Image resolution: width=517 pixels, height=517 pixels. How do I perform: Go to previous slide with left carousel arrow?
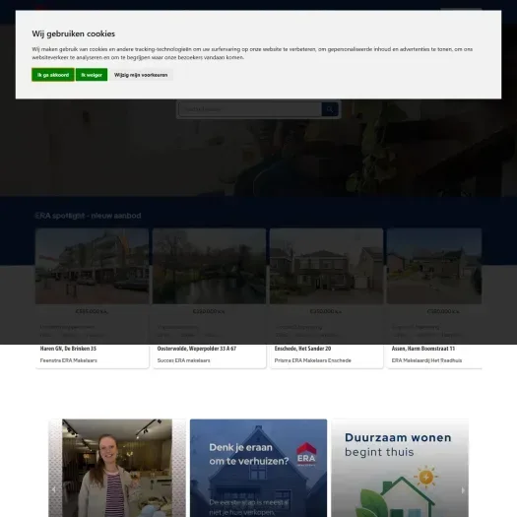click(x=54, y=490)
